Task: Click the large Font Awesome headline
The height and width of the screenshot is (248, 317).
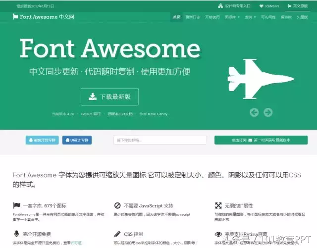Action: pos(110,48)
